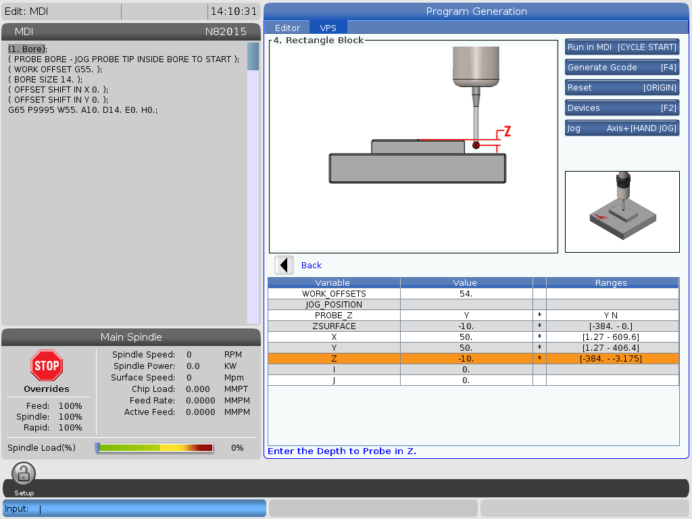Viewport: 692px width, 519px height.
Task: Select the X variable value 50.
Action: coord(466,337)
